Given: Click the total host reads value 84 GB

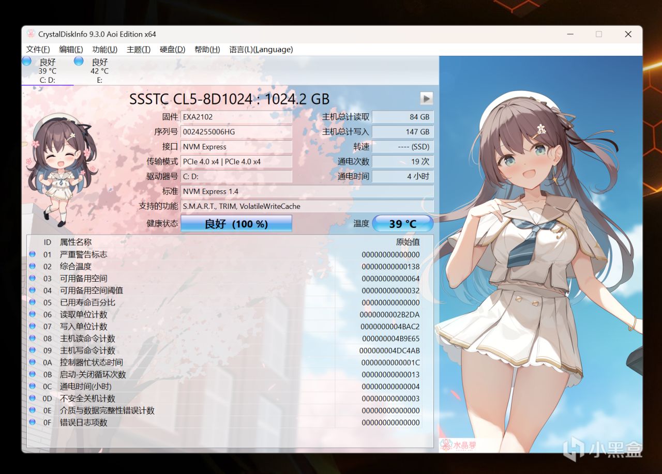Looking at the screenshot, I should [403, 117].
